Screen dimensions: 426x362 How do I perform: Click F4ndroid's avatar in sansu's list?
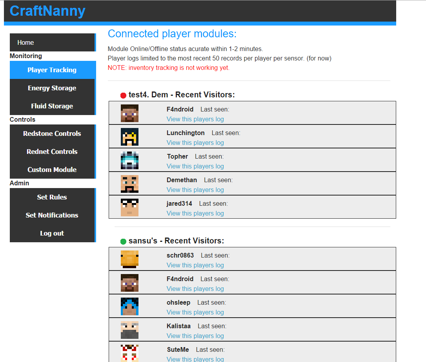[x=129, y=283]
